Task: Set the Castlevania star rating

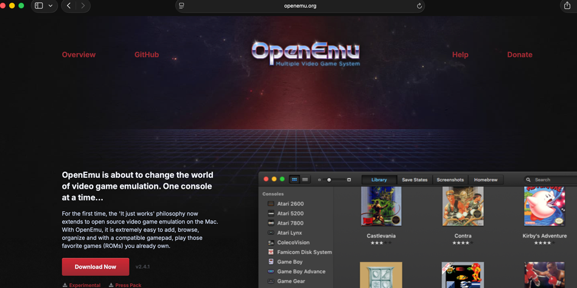Action: pos(381,243)
